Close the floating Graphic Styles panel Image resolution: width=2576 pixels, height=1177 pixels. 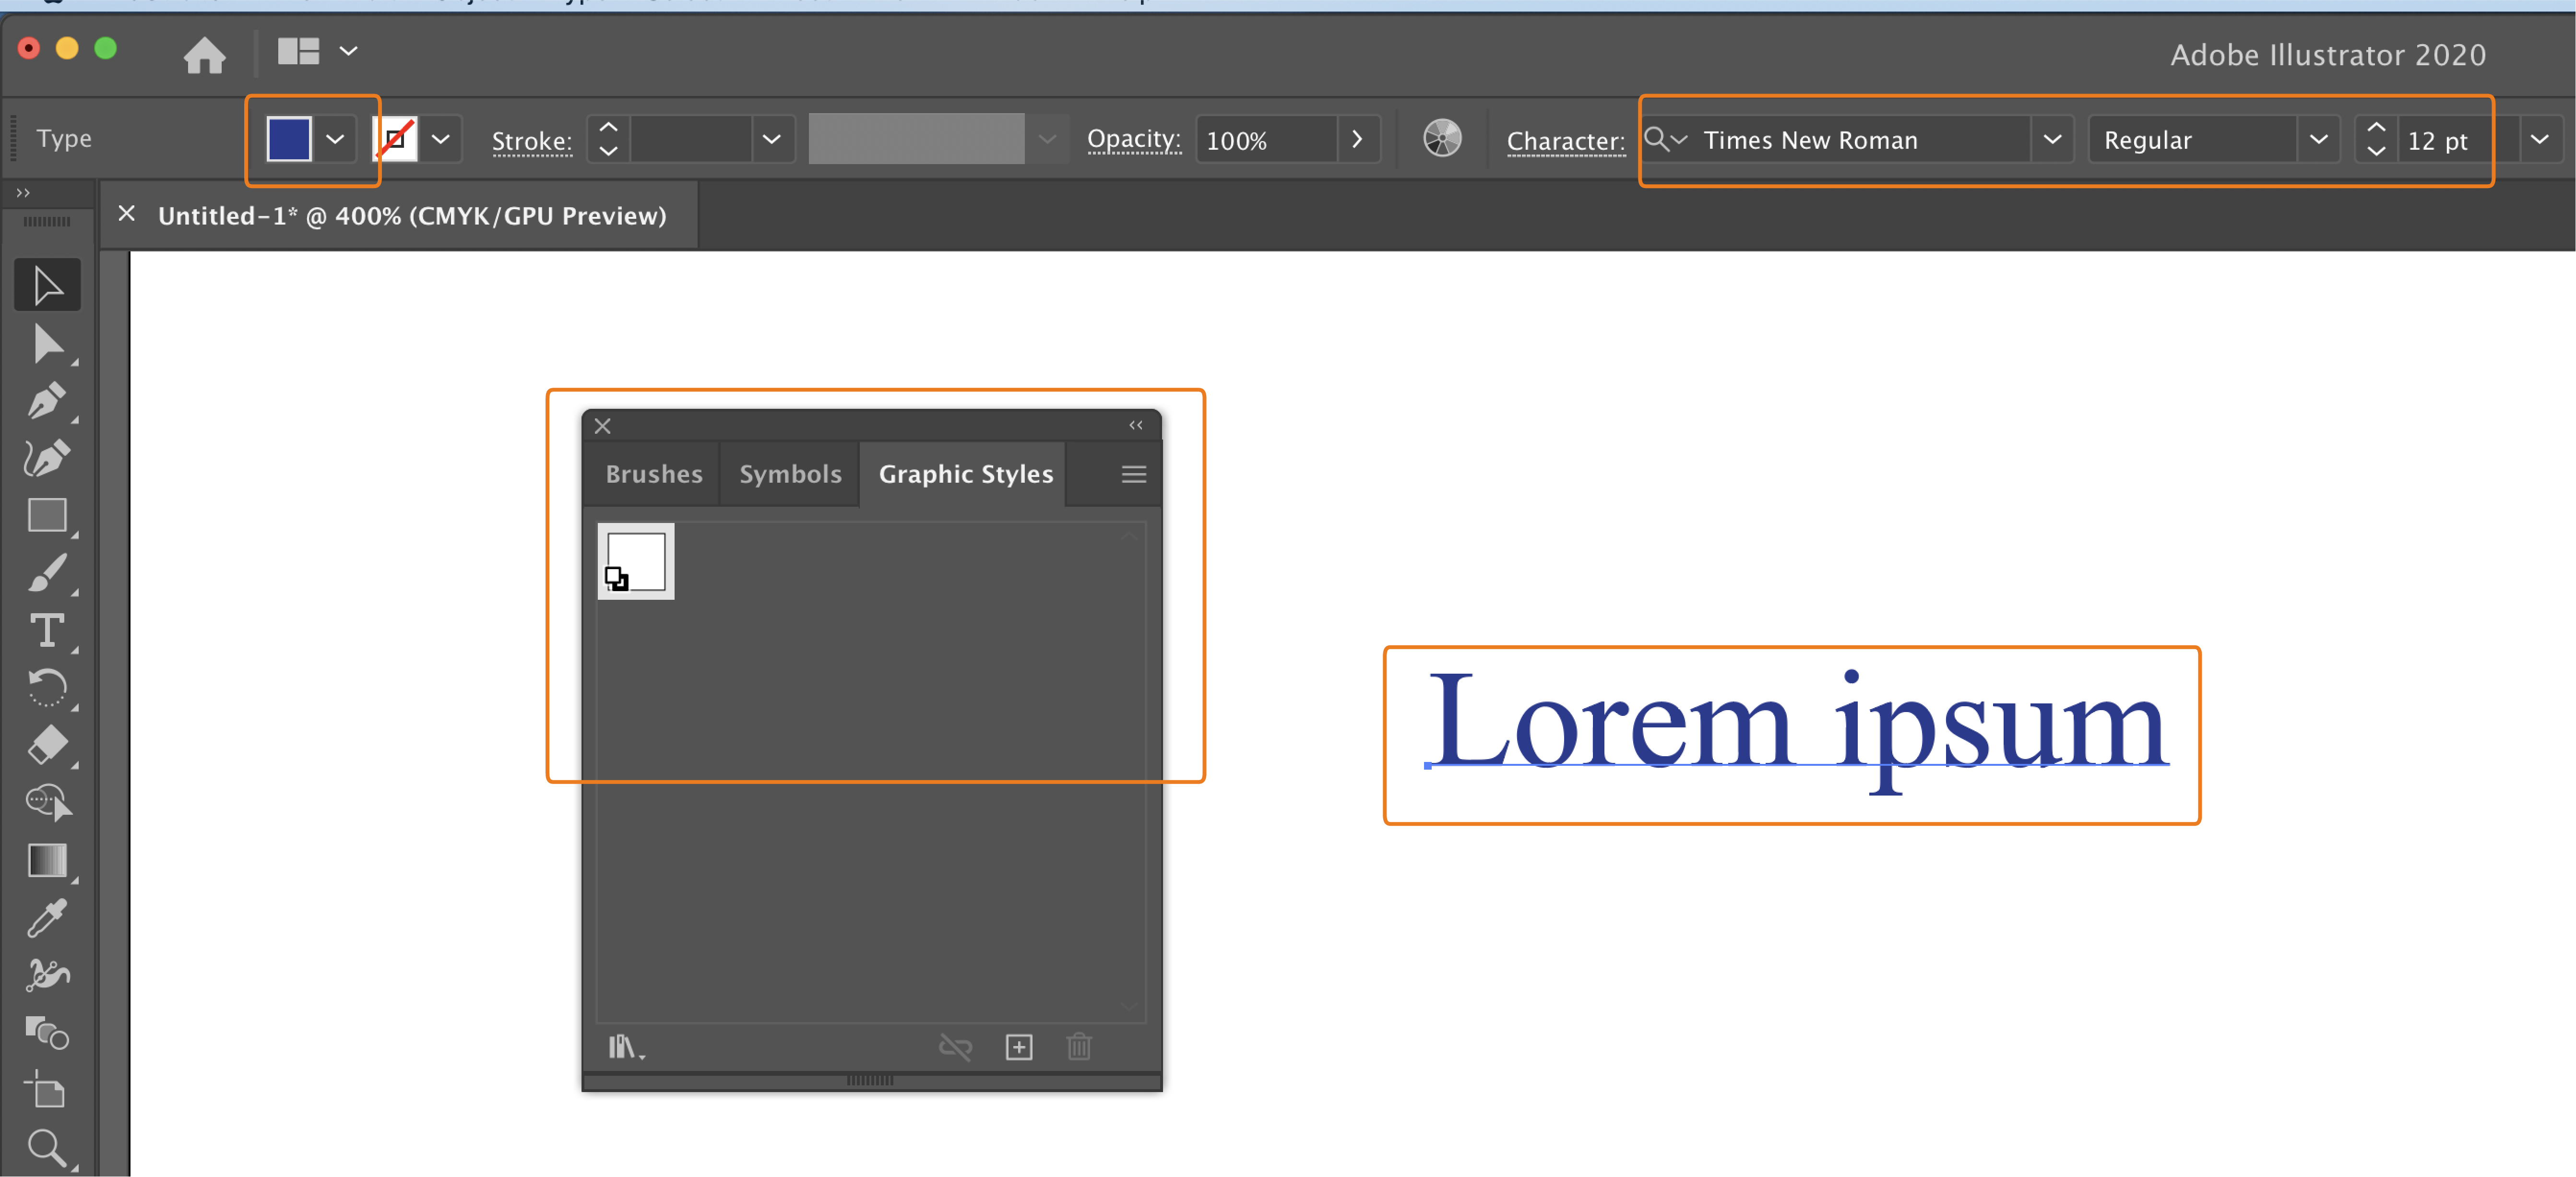[x=602, y=426]
